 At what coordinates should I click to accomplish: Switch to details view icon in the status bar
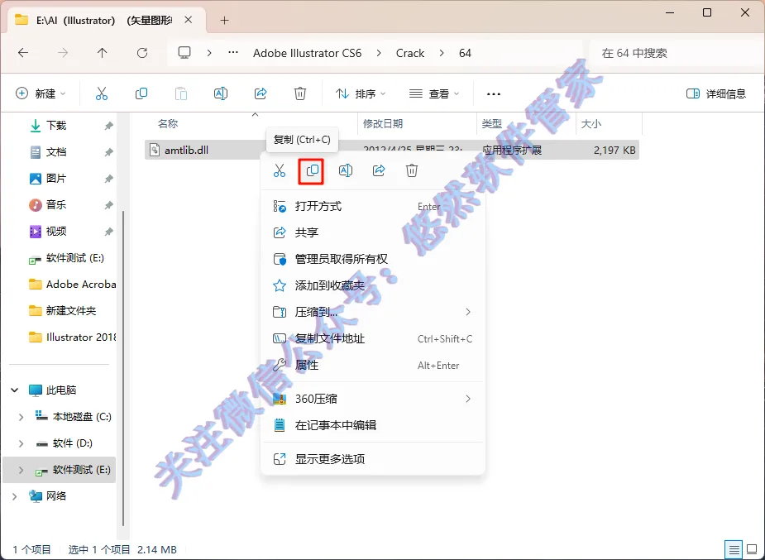tap(734, 550)
